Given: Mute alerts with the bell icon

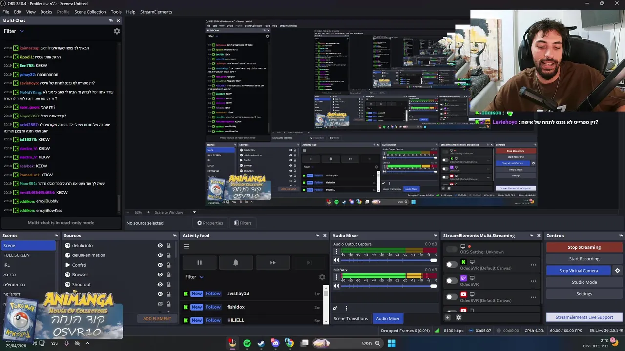Looking at the screenshot, I should [236, 263].
